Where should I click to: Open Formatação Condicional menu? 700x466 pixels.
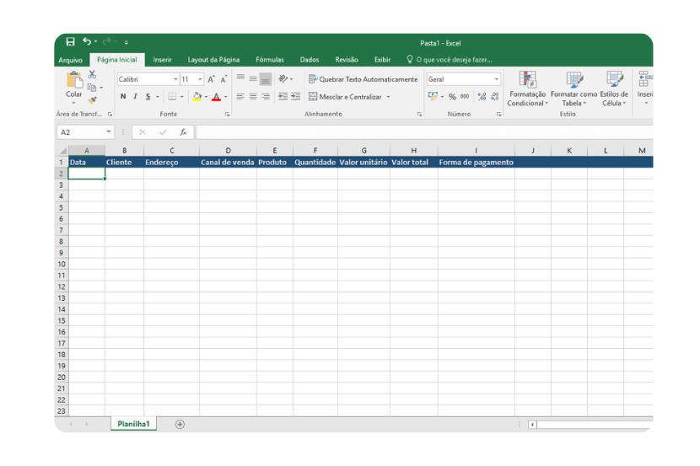click(x=527, y=88)
